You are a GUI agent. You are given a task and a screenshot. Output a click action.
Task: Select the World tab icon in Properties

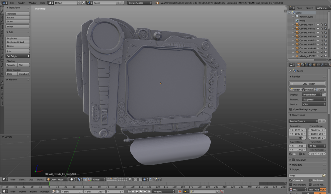[x=310, y=65]
